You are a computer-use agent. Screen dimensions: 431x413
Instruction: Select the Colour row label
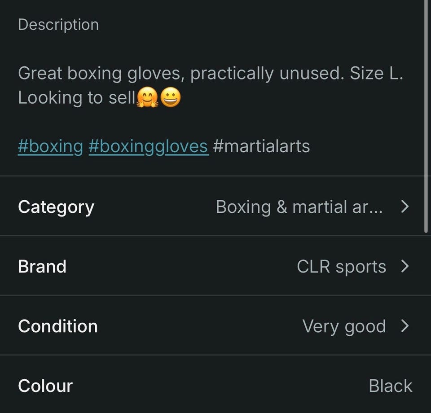pyautogui.click(x=45, y=386)
